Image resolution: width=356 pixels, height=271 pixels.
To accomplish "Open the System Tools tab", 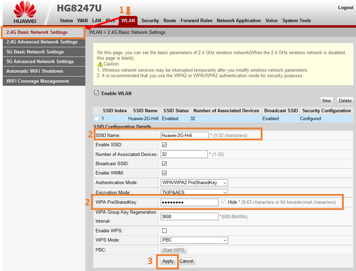I will [296, 20].
